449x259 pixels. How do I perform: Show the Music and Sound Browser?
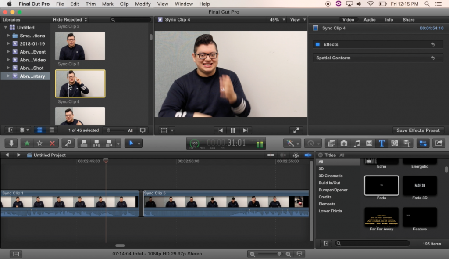point(356,143)
